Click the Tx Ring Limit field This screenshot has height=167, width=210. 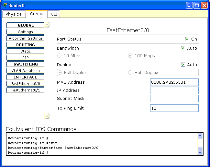point(174,108)
